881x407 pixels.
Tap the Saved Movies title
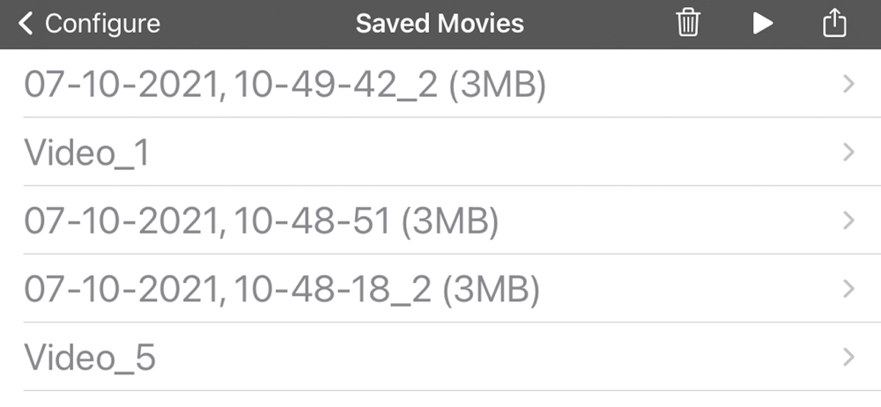tap(440, 24)
